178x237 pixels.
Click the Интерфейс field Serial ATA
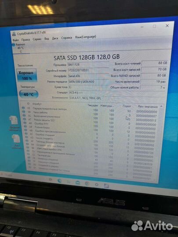coord(88,76)
